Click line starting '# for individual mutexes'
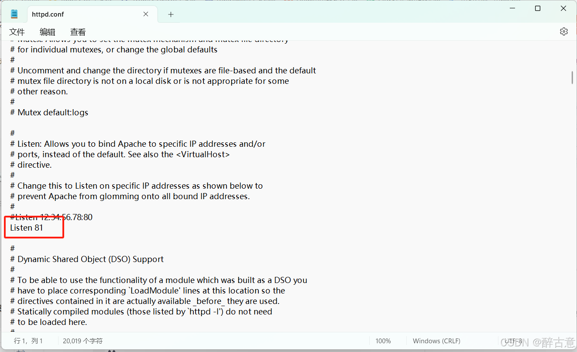 click(x=114, y=49)
